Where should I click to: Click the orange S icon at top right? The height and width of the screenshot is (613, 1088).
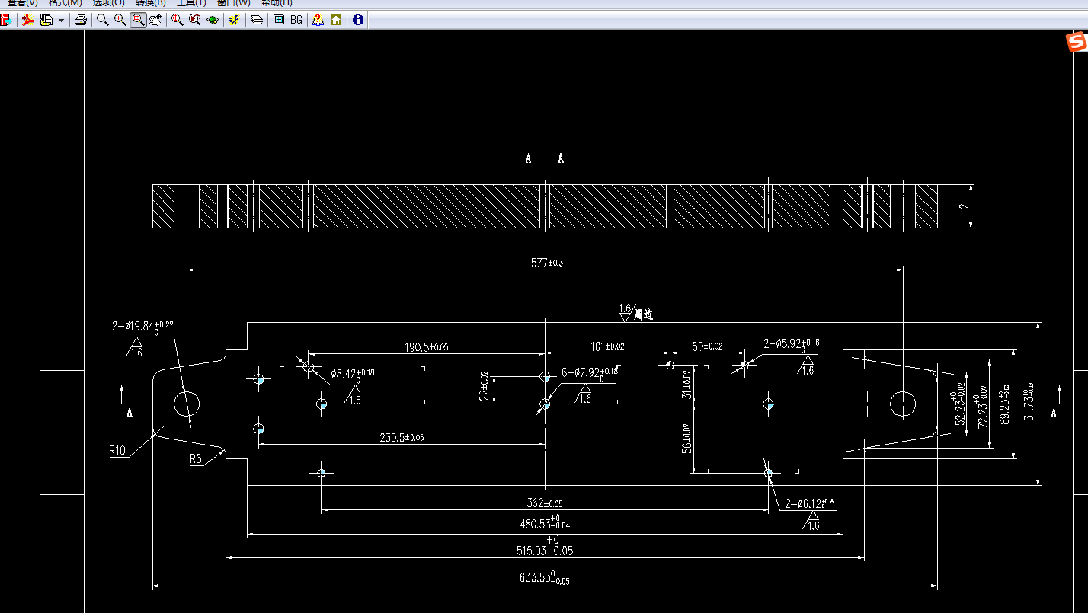1077,42
